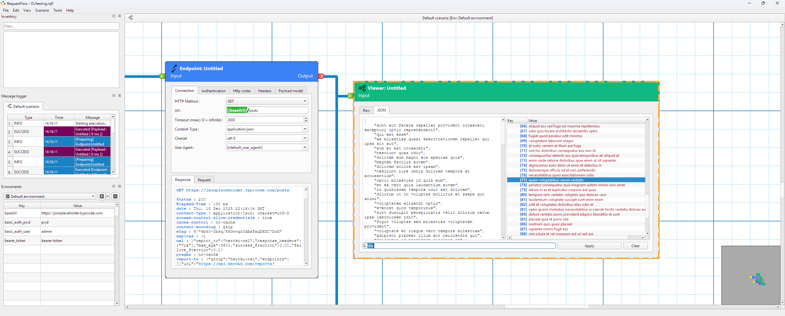Viewport: 785px width, 316px height.
Task: Close the Inventory panel
Action: tap(120, 16)
